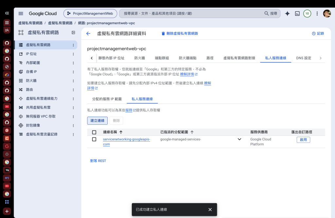Sort by 已指派的分配範圍 column arrow
The width and height of the screenshot is (335, 218).
(192, 132)
